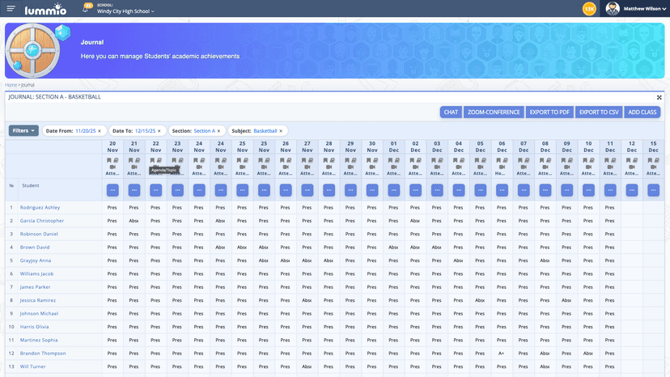670x377 pixels.
Task: Click the bookmark icon for 23 Nov
Action: [x=174, y=160]
